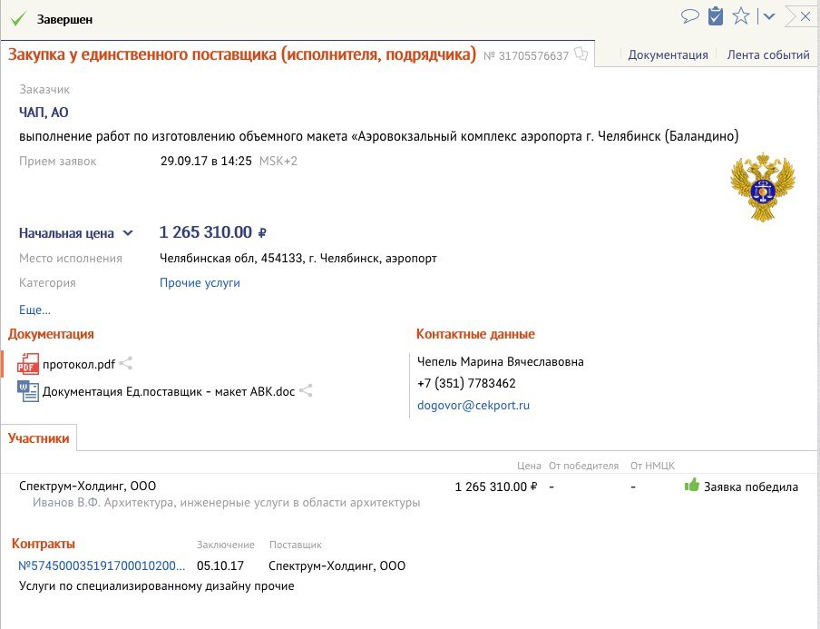Expand the Начальная цена dropdown

pos(128,233)
